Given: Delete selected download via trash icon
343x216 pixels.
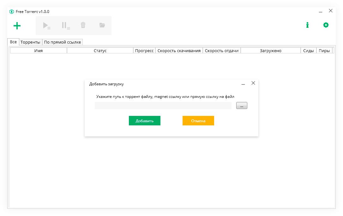Looking at the screenshot, I should point(83,25).
